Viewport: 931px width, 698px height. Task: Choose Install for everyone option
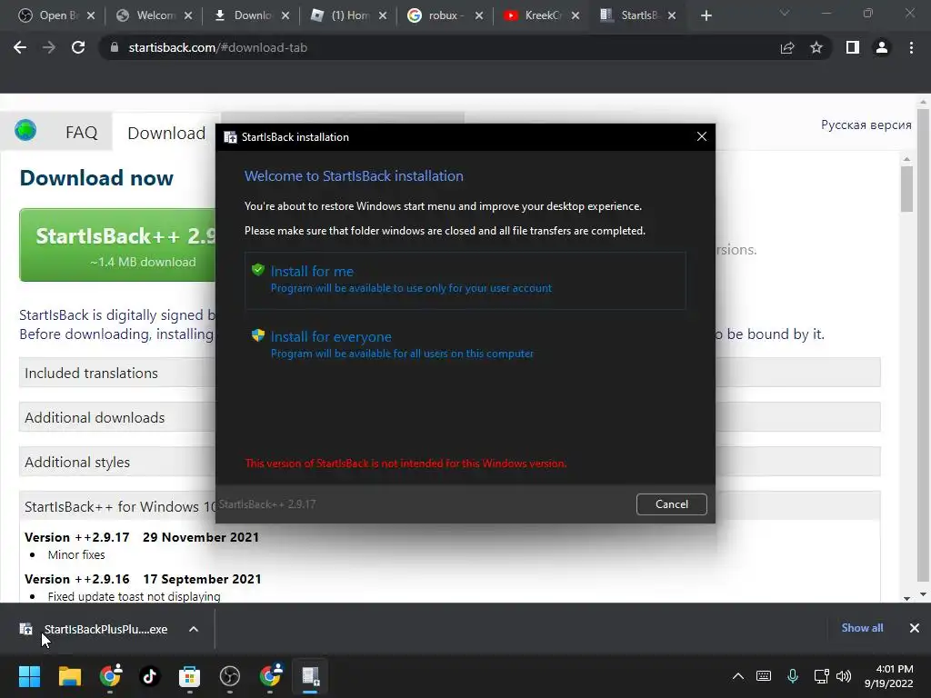[465, 344]
